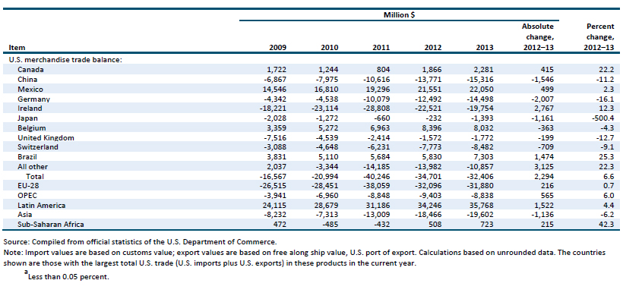
Task: Select the 'Mexico' row label
Action: point(30,89)
